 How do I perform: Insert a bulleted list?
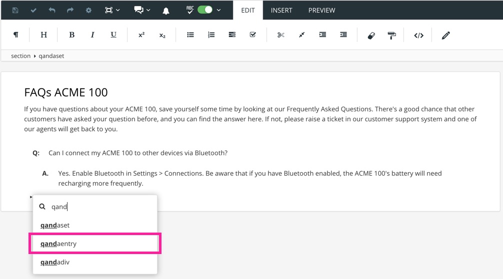pos(190,35)
